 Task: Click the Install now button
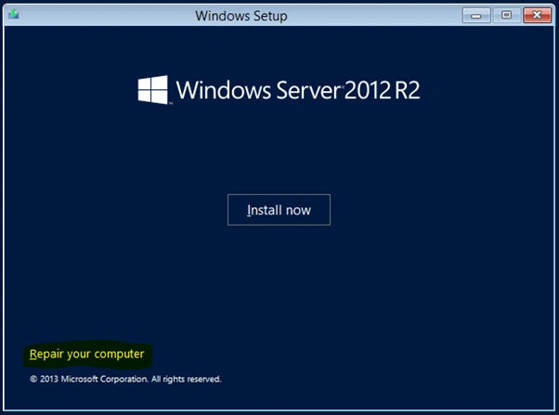pyautogui.click(x=279, y=210)
